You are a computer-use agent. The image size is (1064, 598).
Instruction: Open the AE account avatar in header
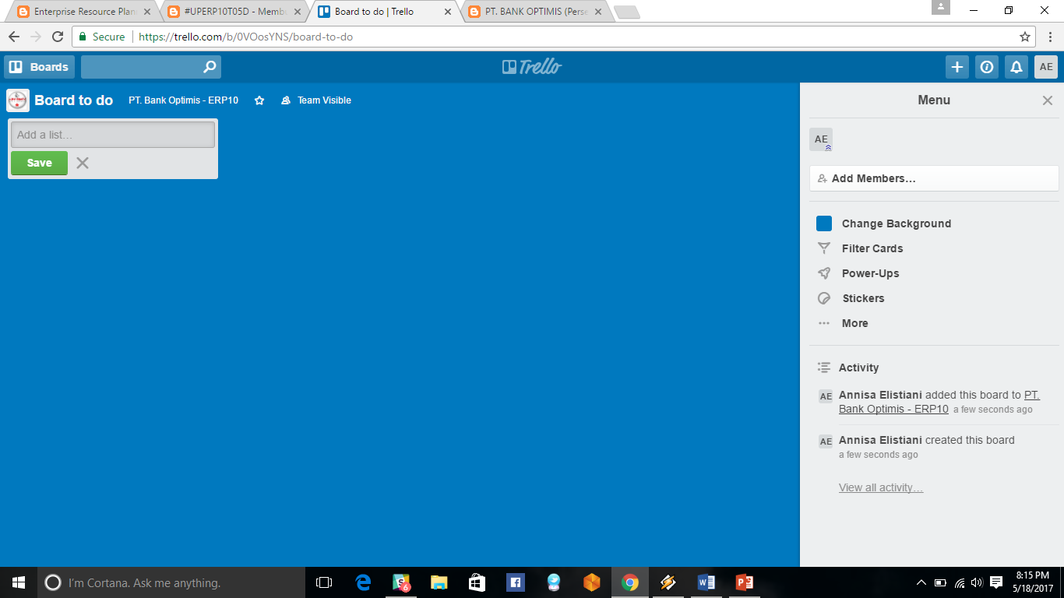point(1046,67)
